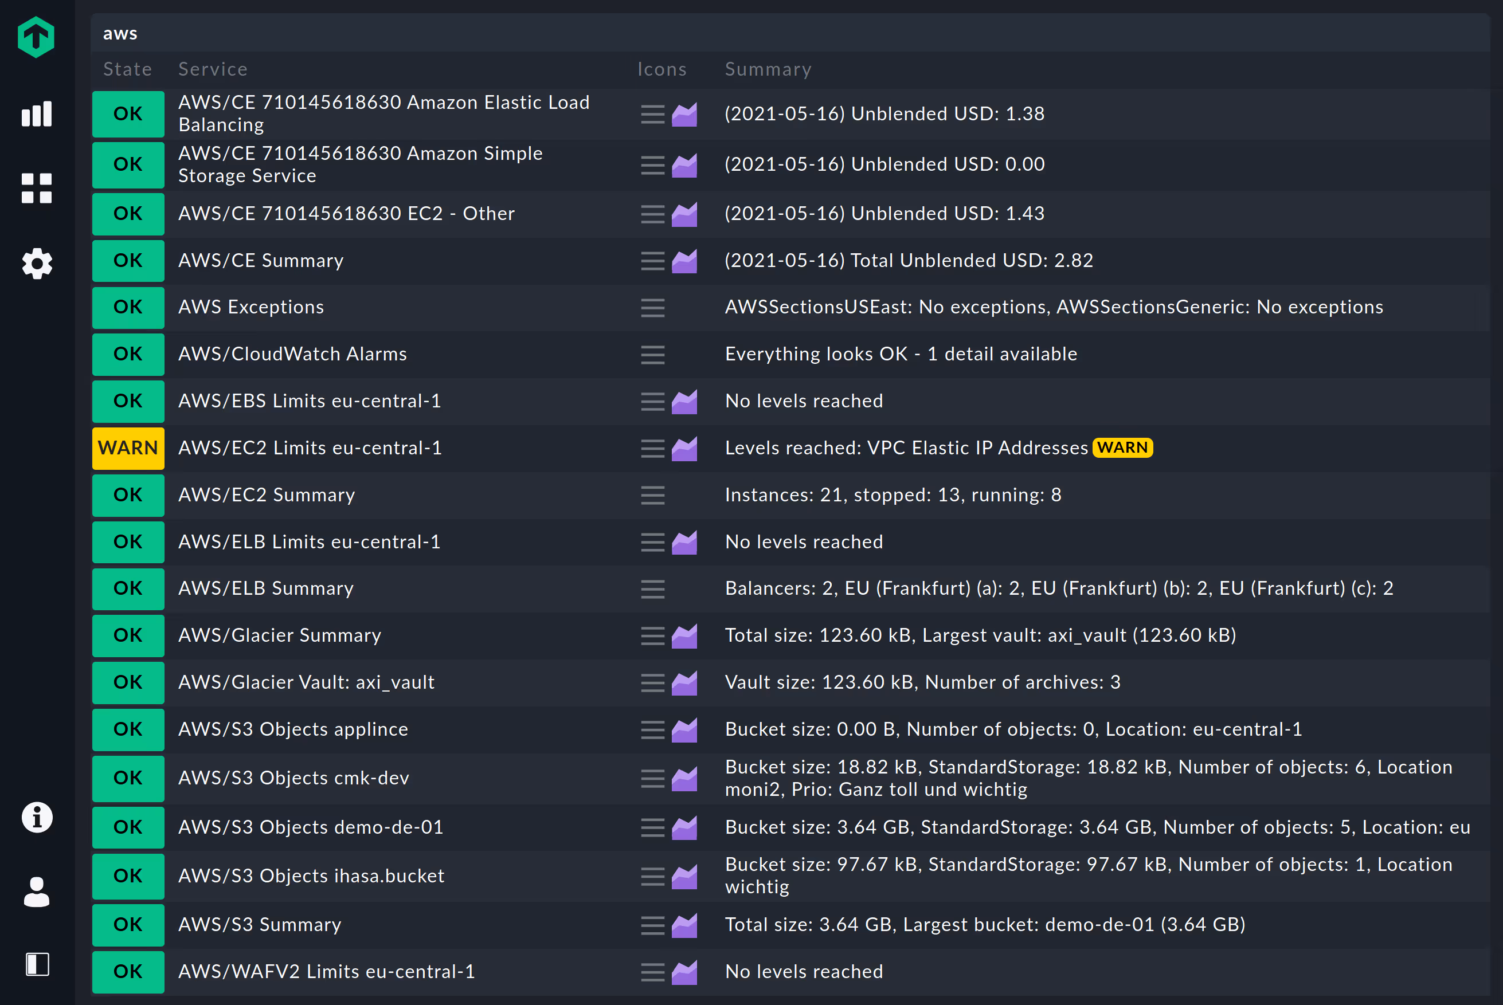Open AWS/S3 Objects cmk-dev service link

293,778
